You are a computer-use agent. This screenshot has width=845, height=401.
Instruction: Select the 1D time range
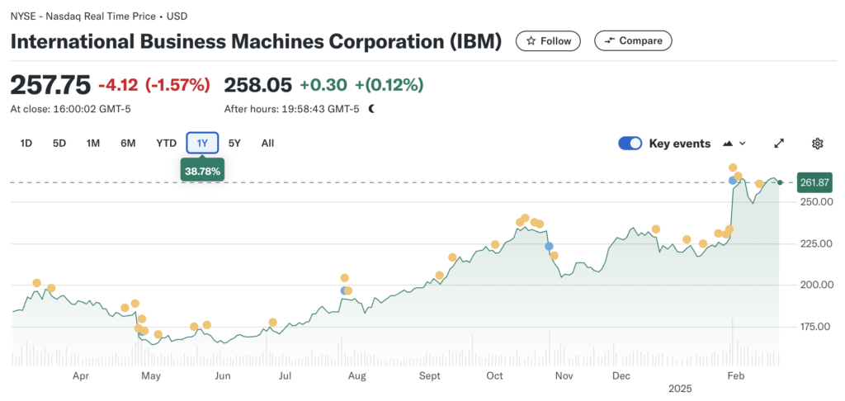(x=26, y=144)
